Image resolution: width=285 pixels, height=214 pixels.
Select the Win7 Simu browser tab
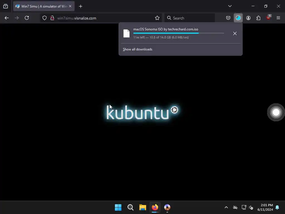(x=44, y=6)
